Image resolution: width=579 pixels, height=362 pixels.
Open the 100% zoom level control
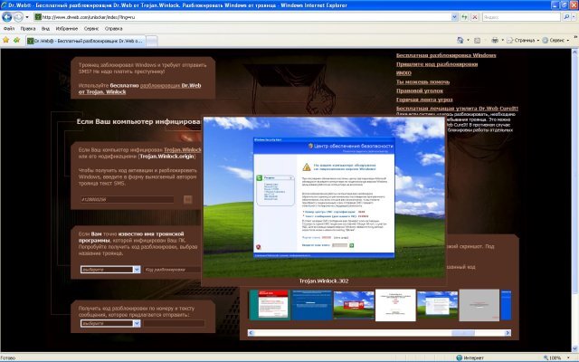coord(557,357)
